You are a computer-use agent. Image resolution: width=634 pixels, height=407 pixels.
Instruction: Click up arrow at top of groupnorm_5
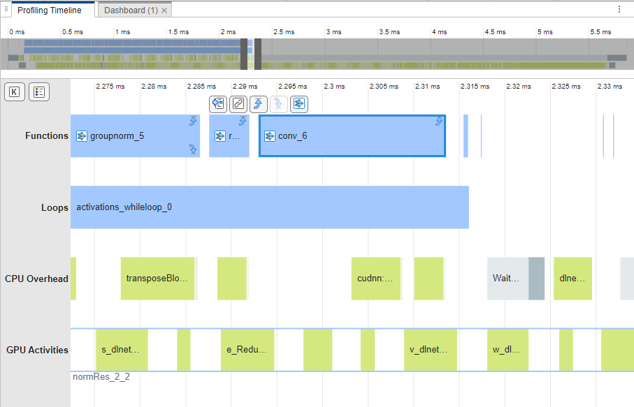[x=193, y=121]
